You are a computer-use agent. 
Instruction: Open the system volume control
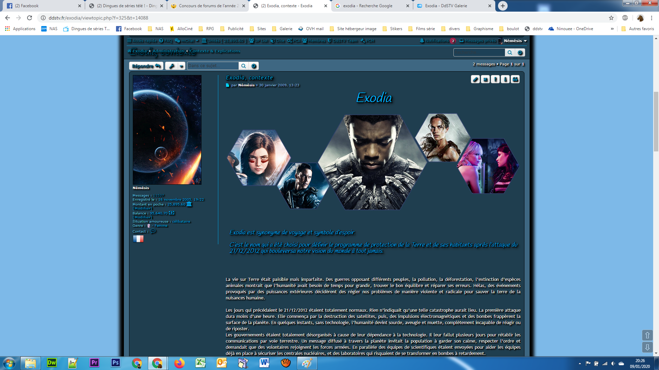[613, 363]
